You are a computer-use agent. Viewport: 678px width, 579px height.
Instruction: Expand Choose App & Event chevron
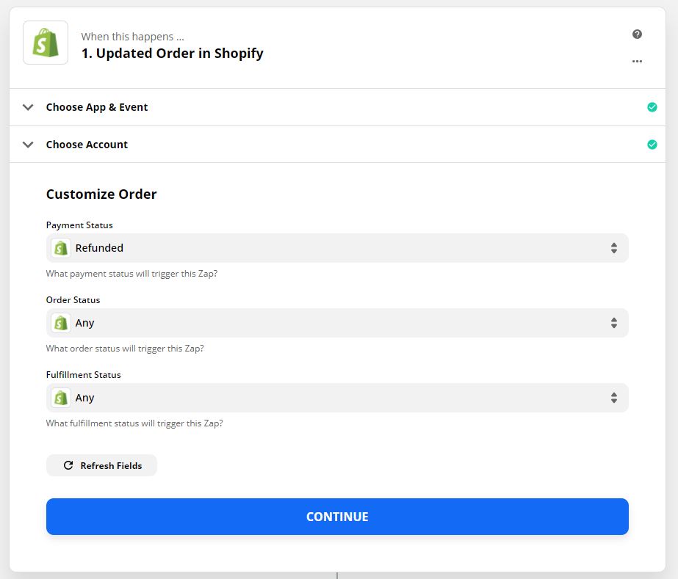(x=28, y=107)
